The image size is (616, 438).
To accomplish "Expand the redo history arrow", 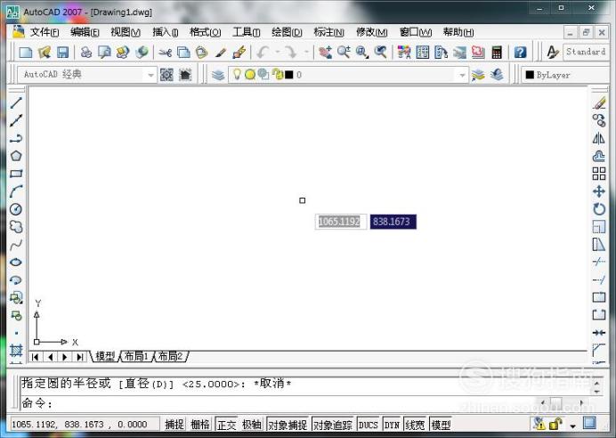I will tap(306, 52).
